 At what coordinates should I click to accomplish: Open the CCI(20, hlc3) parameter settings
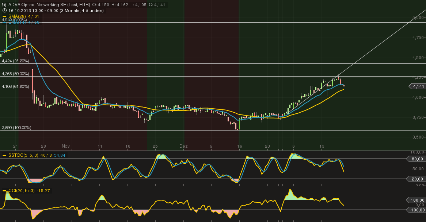click(x=21, y=190)
